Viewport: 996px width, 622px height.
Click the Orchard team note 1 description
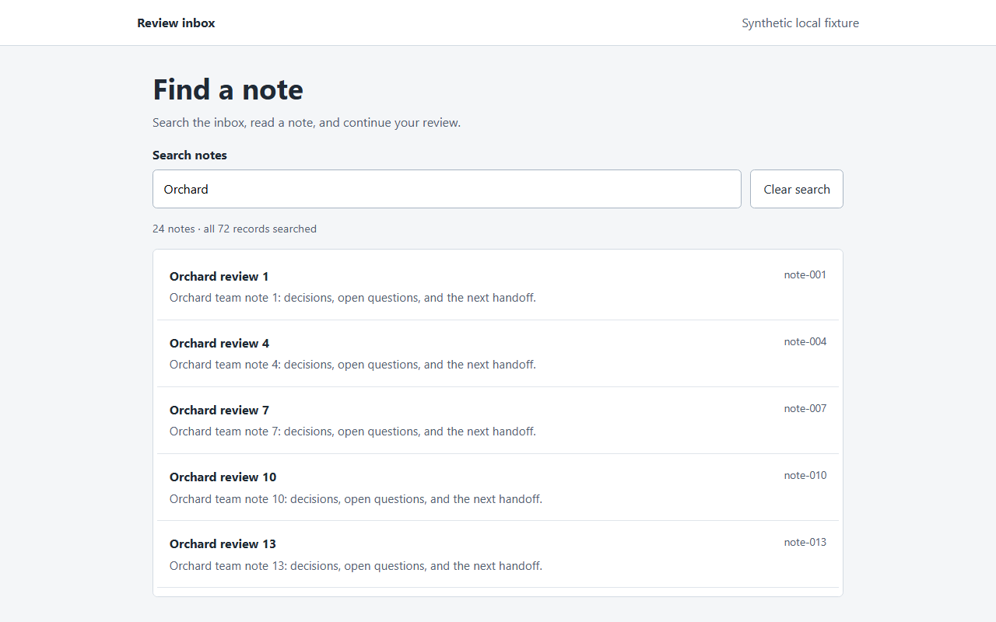352,298
